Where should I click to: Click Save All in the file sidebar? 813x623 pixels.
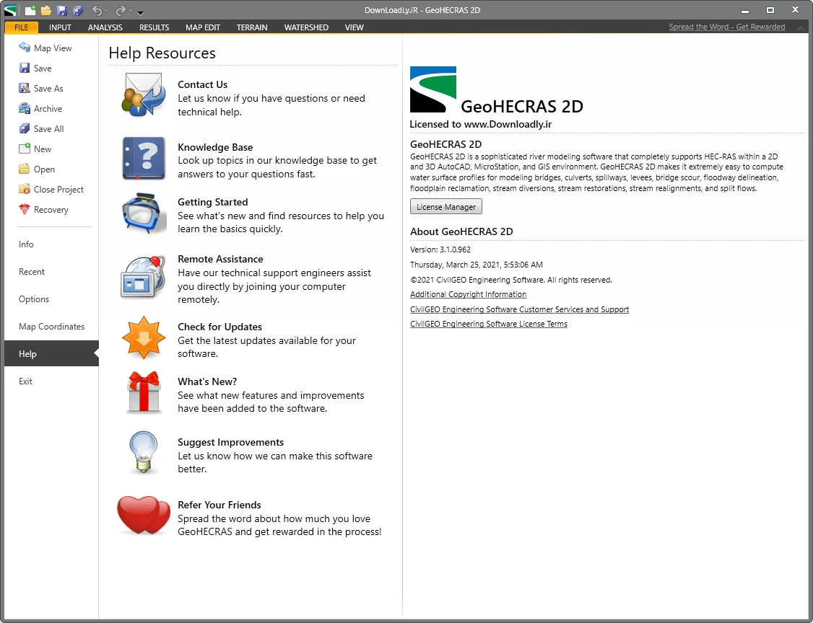[x=41, y=129]
